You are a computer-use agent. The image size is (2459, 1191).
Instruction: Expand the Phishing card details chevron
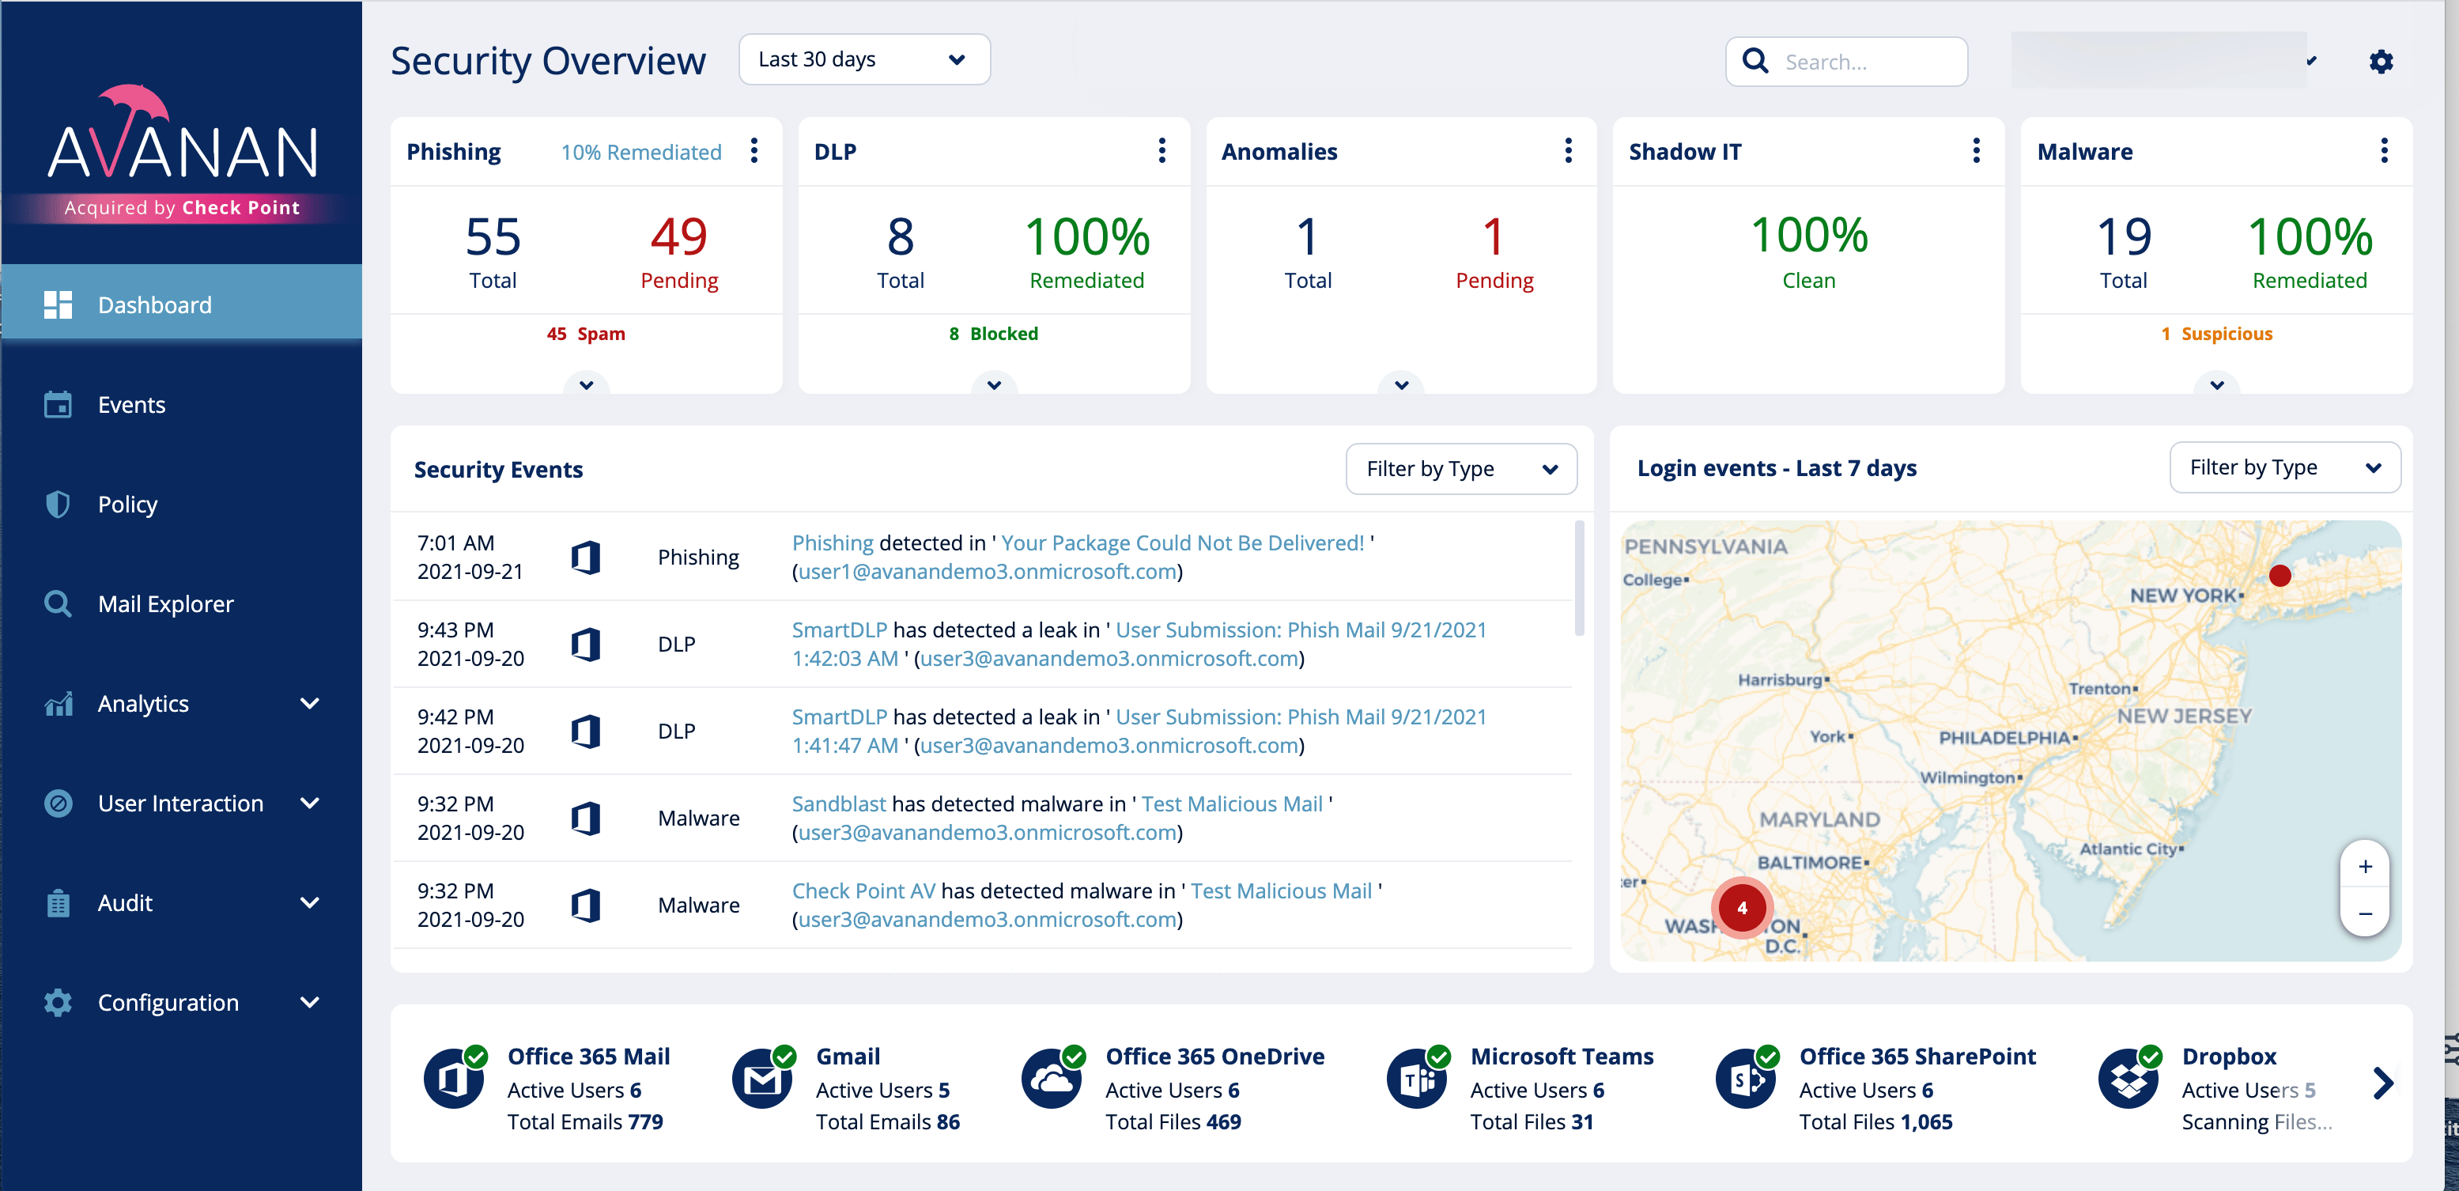point(586,385)
